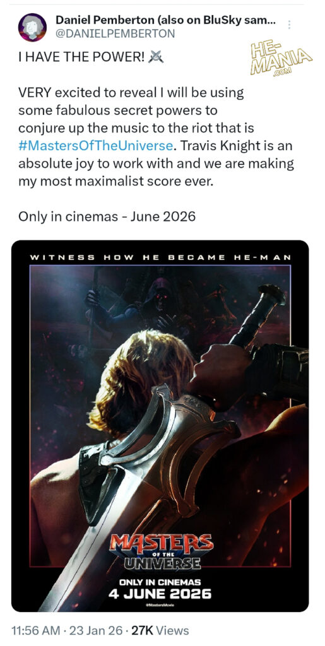Open the 27K Views count
Image resolution: width=325 pixels, height=646 pixels.
point(160,630)
